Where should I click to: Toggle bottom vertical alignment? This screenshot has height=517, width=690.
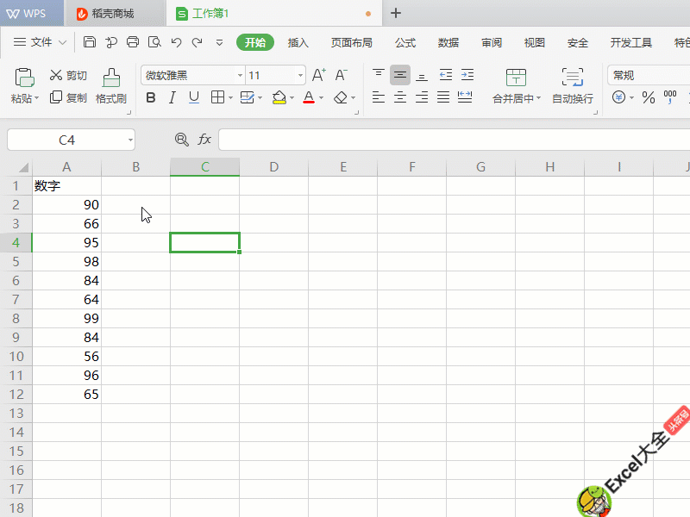coord(422,76)
